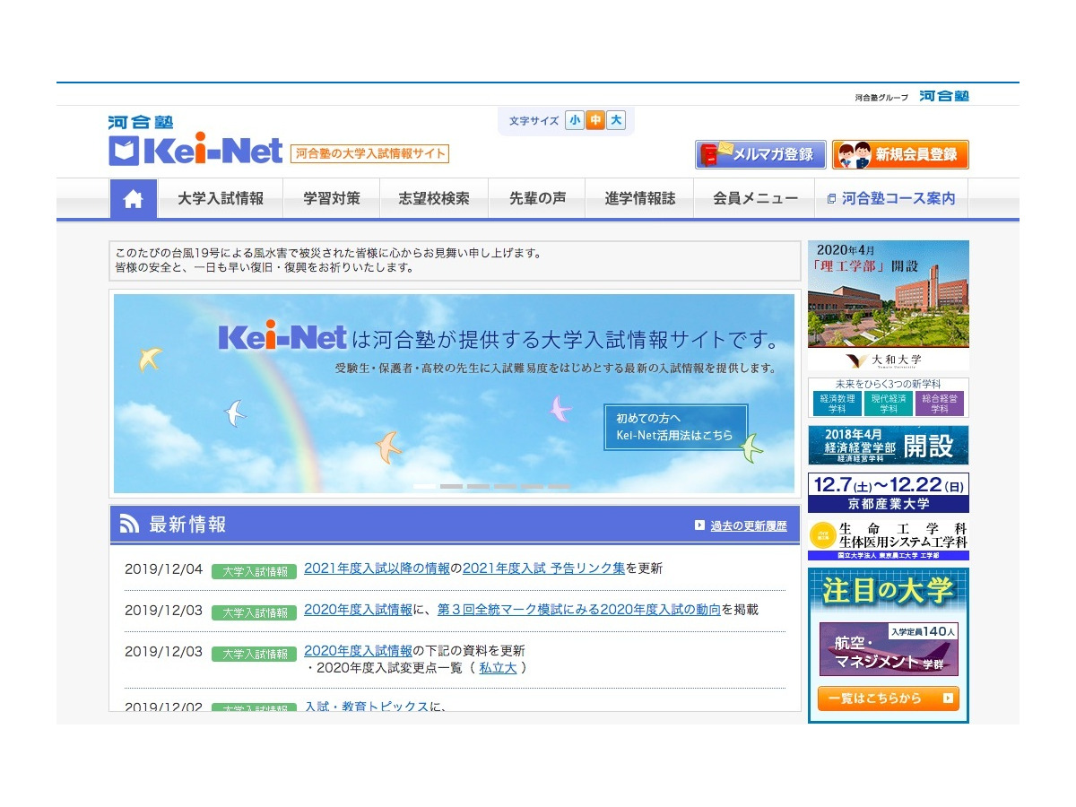Open the 大学入試情報 menu

pyautogui.click(x=221, y=199)
